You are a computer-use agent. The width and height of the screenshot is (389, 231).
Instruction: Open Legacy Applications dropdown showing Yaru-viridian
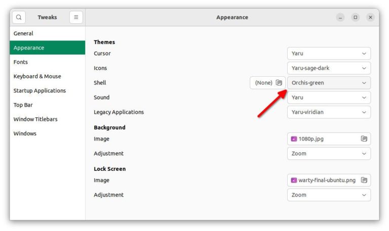[x=329, y=112]
